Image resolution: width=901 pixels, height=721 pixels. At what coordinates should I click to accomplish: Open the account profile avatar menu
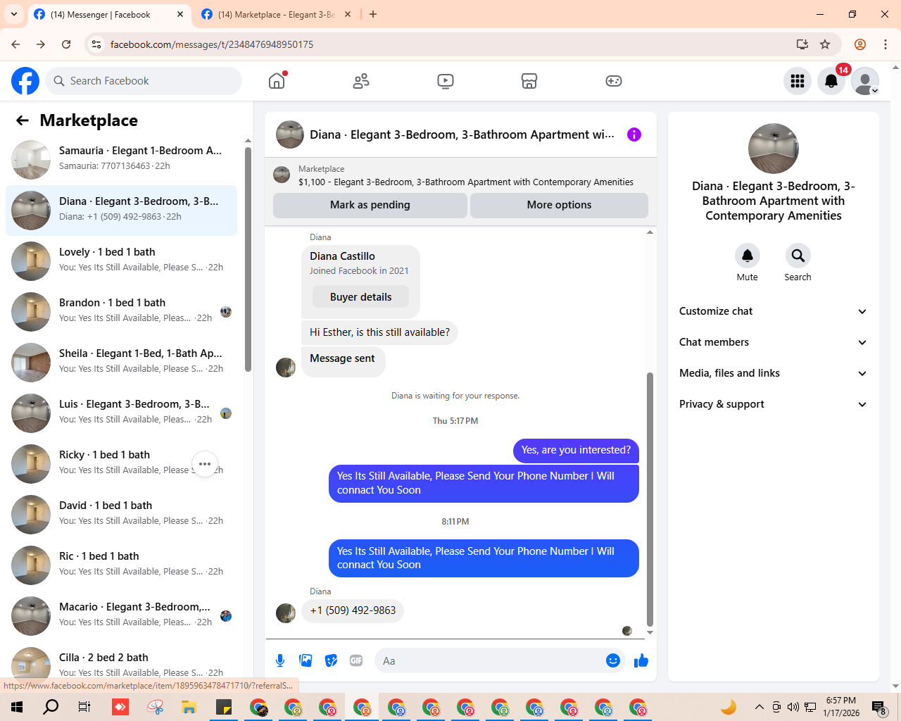[x=865, y=81]
